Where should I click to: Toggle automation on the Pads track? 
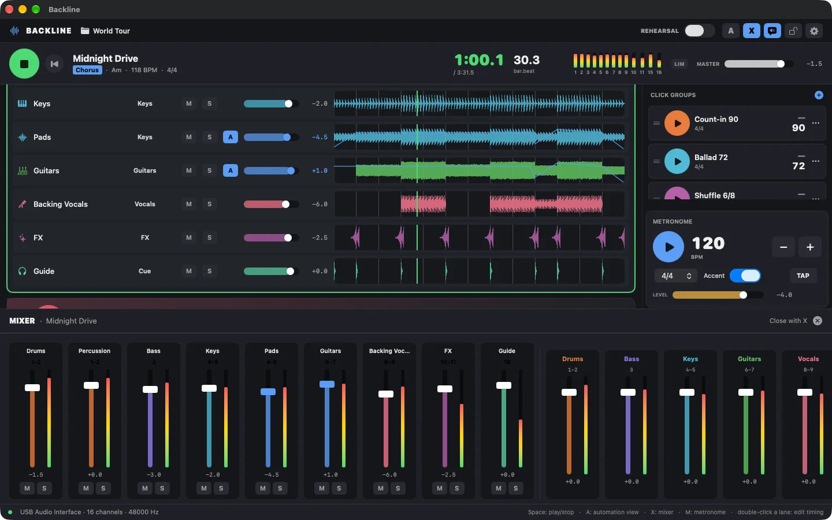click(231, 137)
